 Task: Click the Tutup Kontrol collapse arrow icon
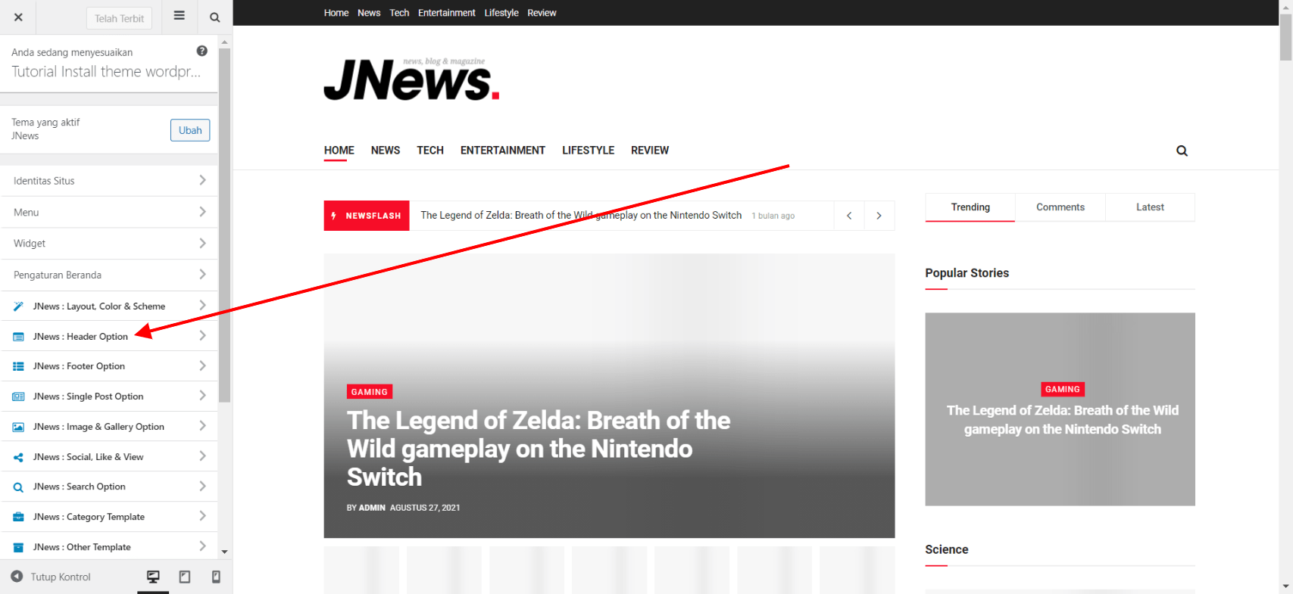(17, 577)
